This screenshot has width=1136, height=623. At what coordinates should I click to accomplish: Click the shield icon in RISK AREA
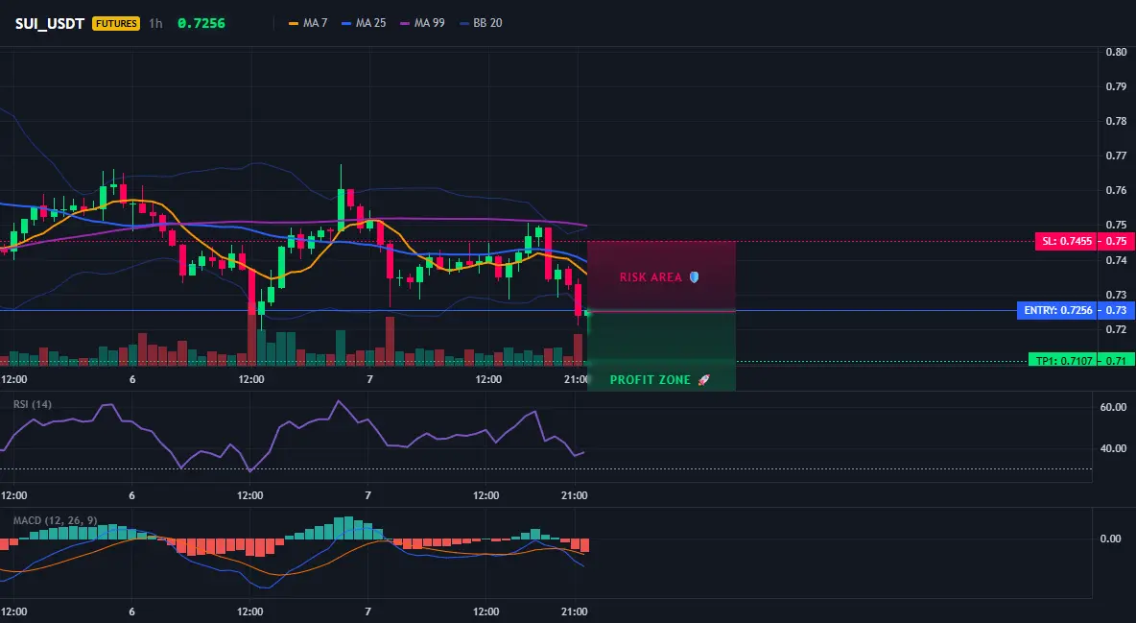coord(694,277)
